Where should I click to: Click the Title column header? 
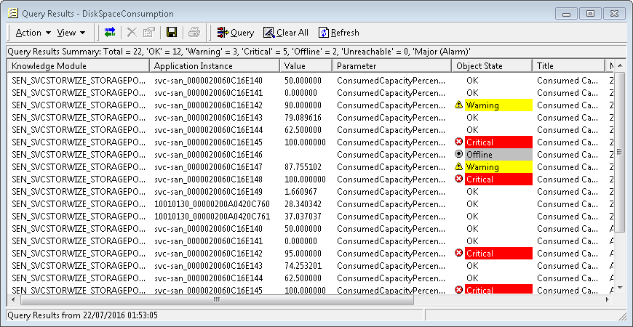click(569, 66)
